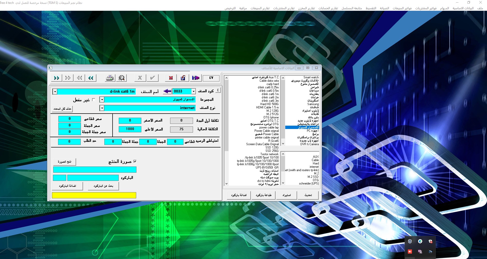The image size is (487, 259).
Task: Click the استيراد button
Action: [x=287, y=195]
